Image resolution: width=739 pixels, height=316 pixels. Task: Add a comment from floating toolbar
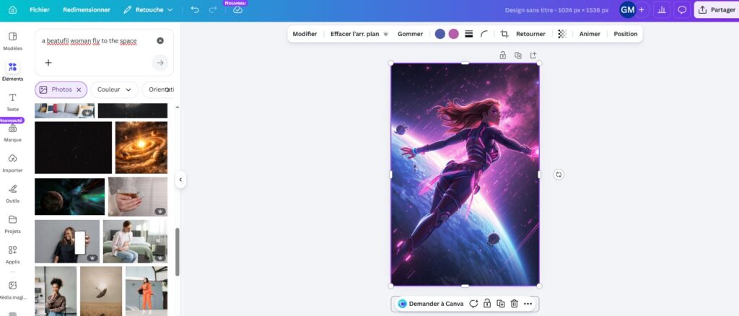(473, 304)
